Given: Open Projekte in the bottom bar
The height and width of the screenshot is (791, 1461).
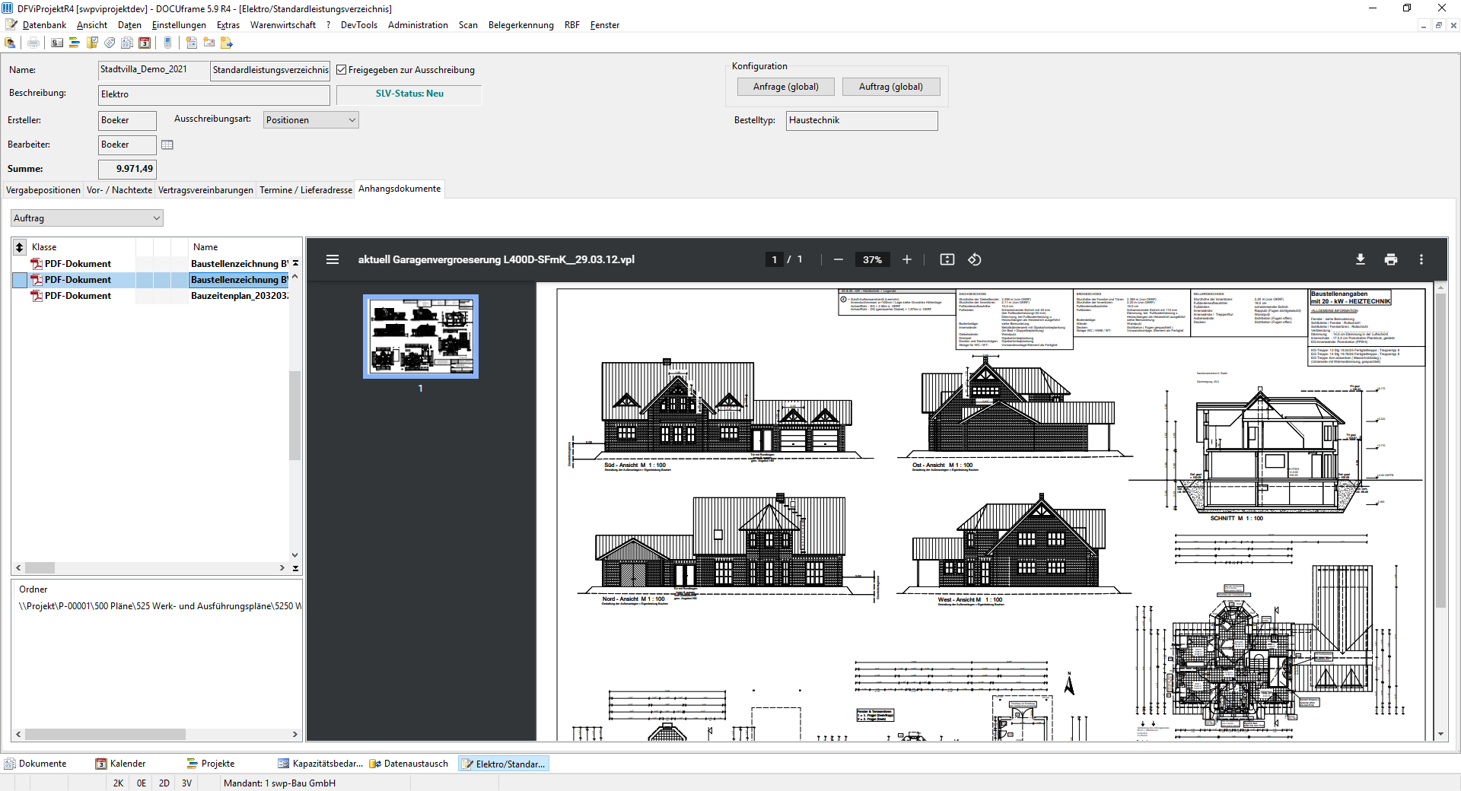Looking at the screenshot, I should 211,764.
